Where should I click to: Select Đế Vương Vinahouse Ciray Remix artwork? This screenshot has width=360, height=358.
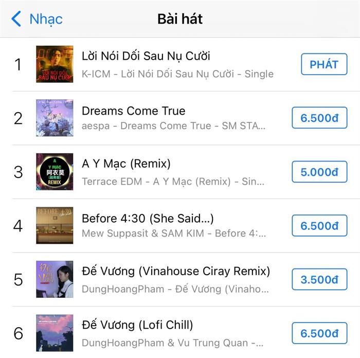pos(55,279)
